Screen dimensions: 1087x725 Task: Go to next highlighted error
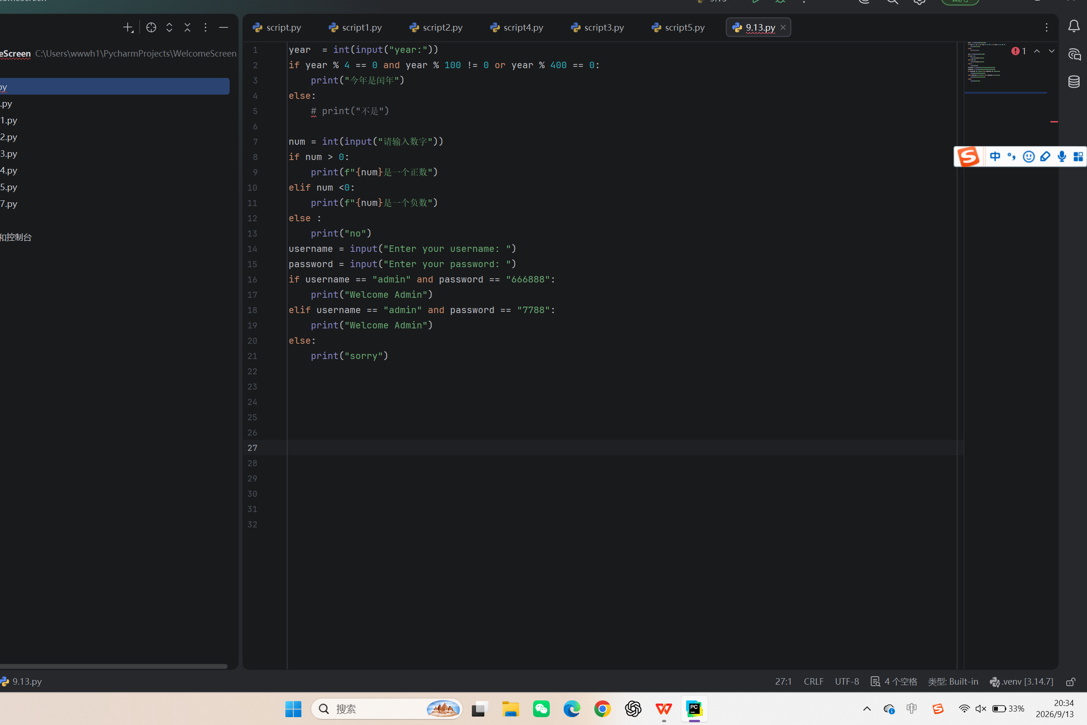coord(1052,51)
